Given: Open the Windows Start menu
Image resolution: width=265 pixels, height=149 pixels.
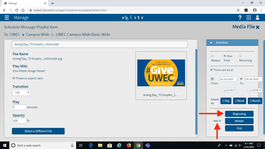Looking at the screenshot, I should click(5, 145).
